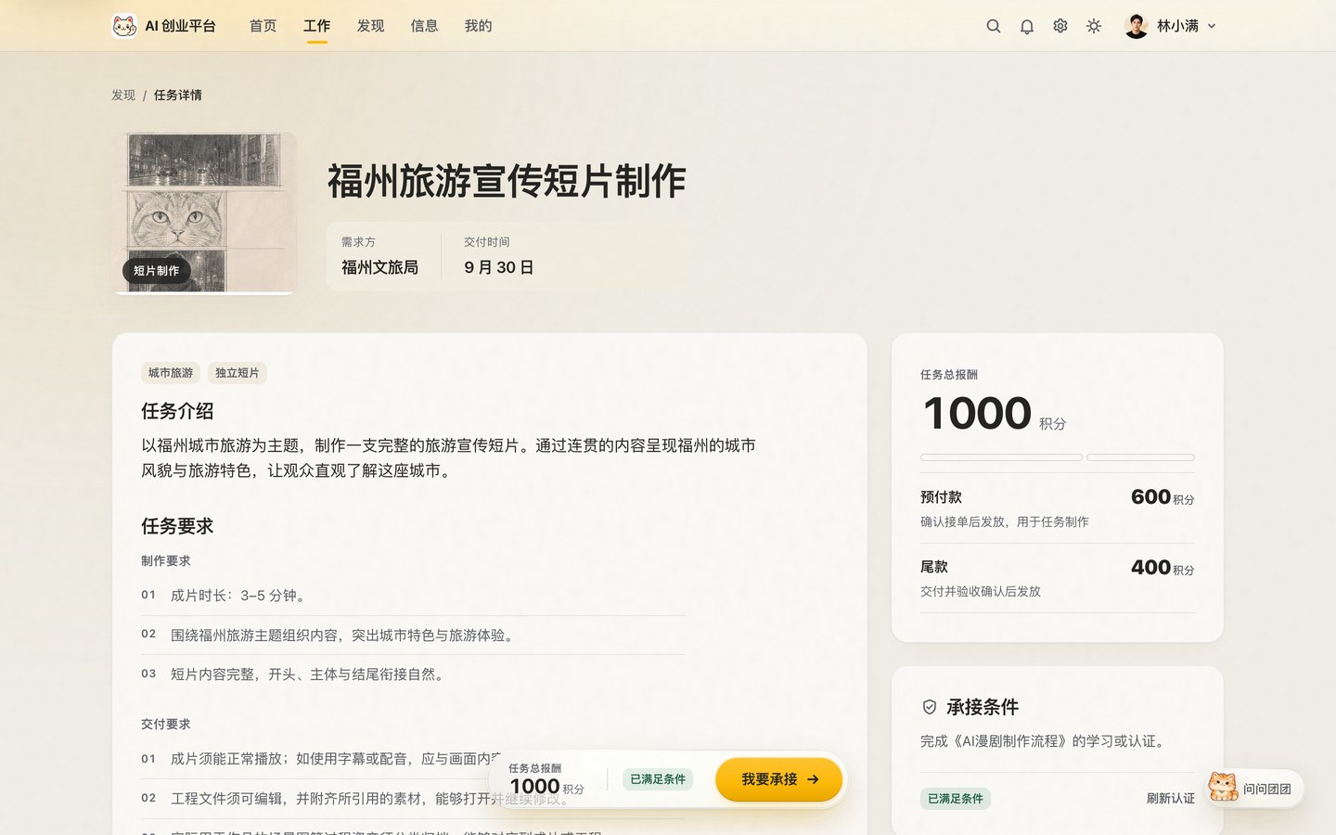Click the 城市旅游 tag
1336x835 pixels.
[171, 373]
